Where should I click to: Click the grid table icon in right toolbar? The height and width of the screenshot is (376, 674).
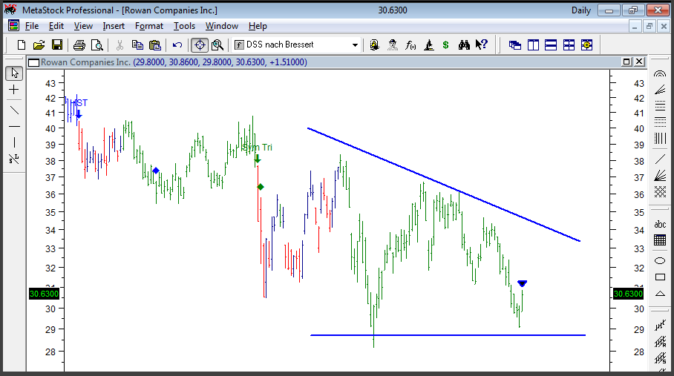click(x=660, y=240)
